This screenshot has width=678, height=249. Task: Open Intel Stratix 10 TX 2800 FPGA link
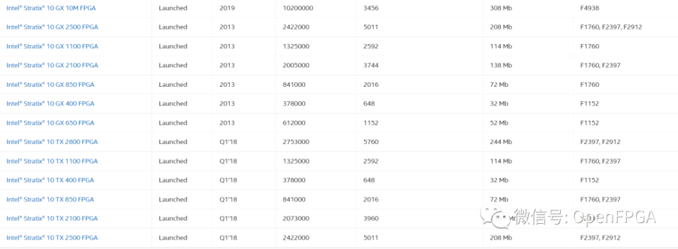point(52,142)
